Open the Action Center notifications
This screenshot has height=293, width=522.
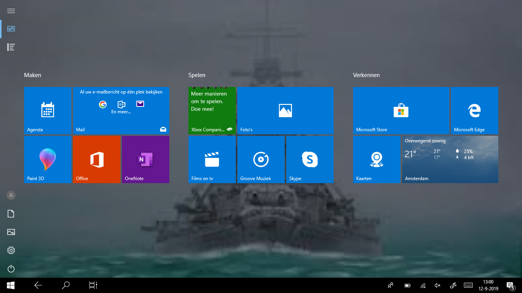(510, 285)
